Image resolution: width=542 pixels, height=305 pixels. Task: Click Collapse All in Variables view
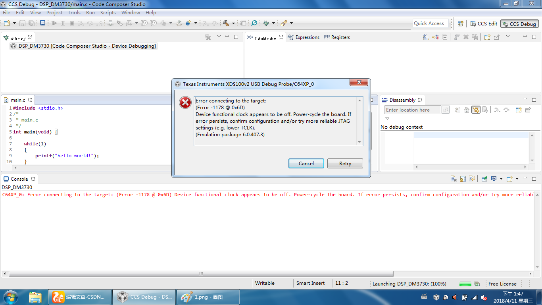445,37
